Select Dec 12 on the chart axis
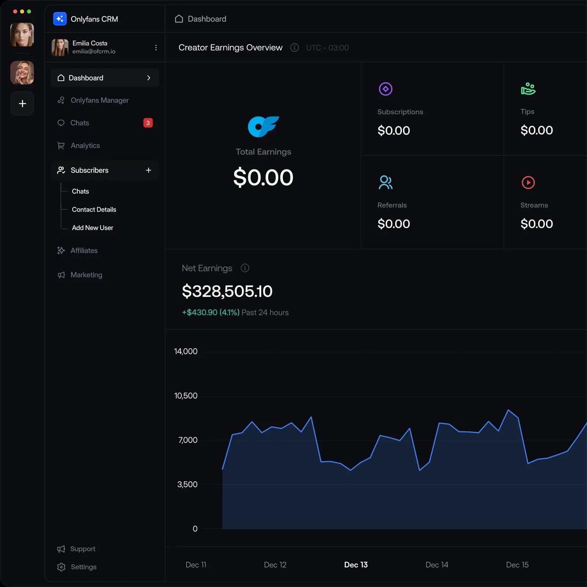 275,565
